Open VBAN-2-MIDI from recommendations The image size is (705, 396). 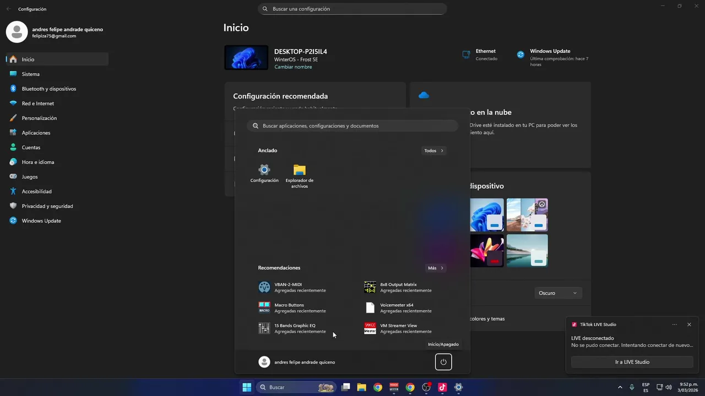click(x=300, y=287)
